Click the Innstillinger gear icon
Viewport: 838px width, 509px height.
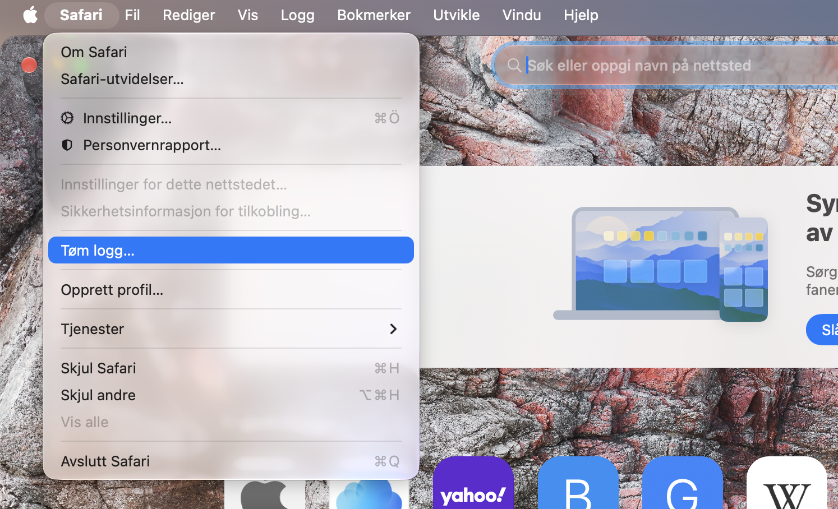67,118
